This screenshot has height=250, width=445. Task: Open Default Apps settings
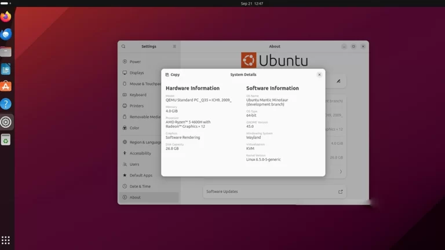(x=149, y=175)
